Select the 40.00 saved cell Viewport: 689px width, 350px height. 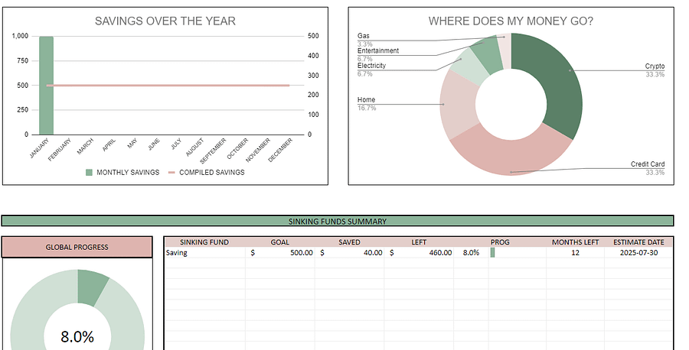[x=349, y=253]
